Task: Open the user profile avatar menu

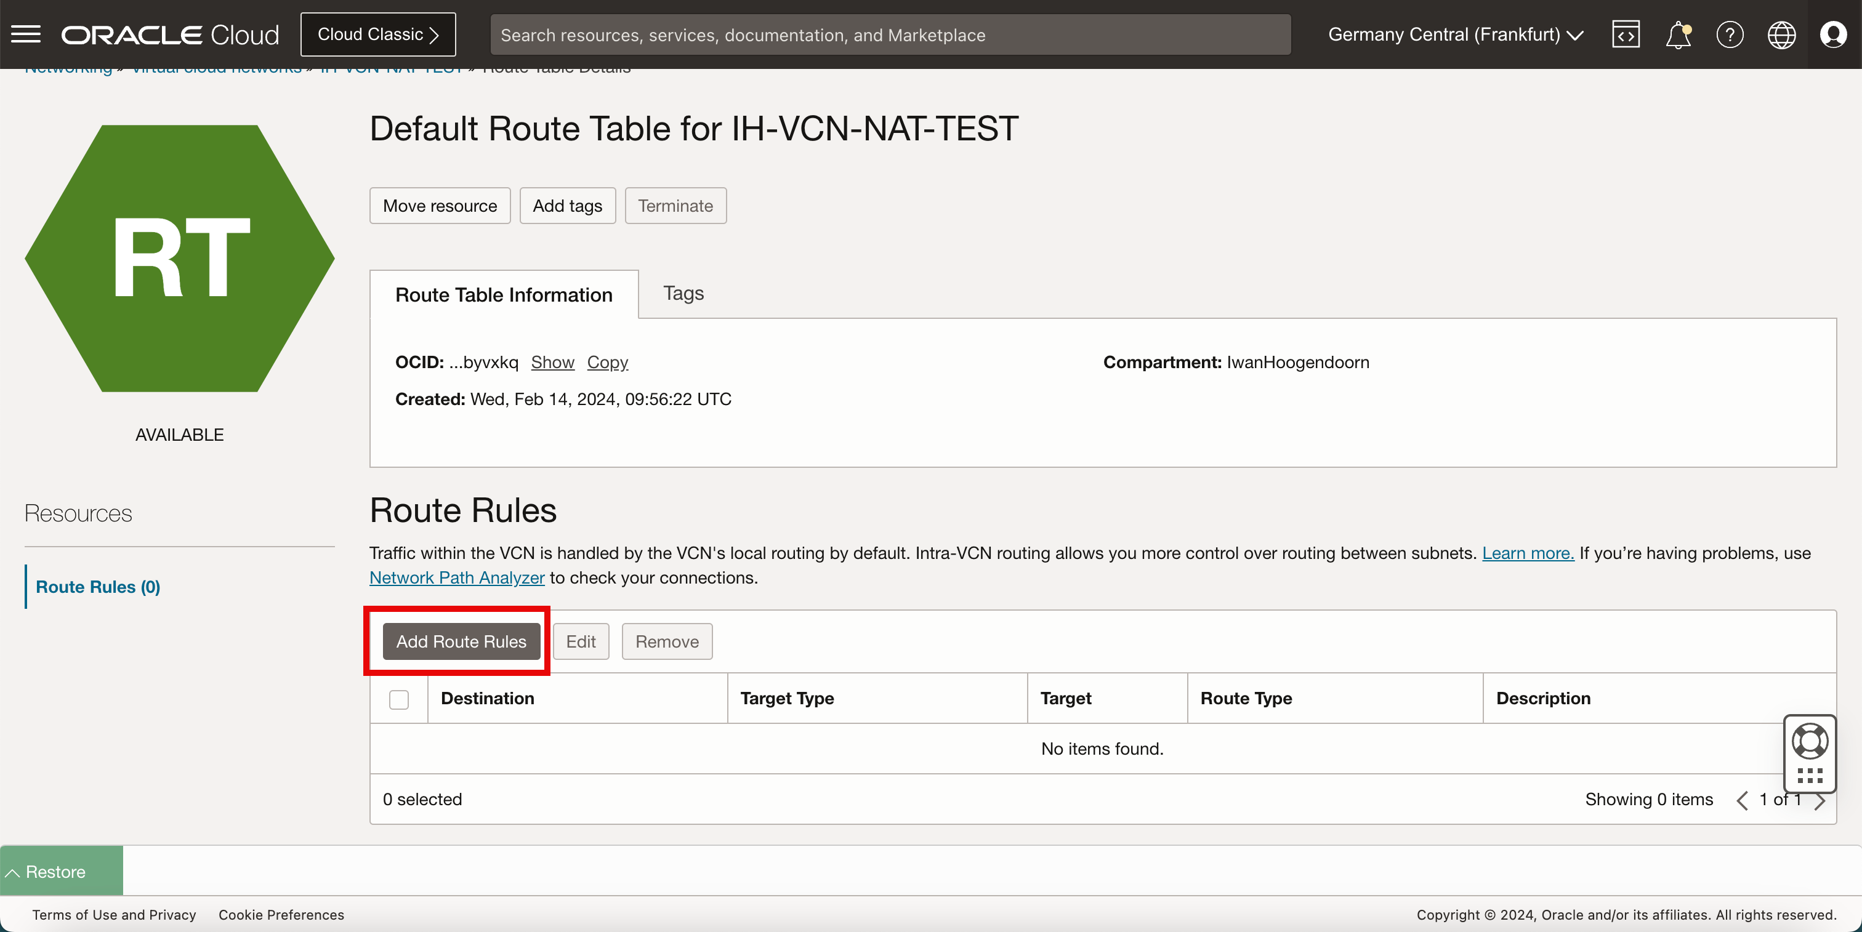Action: tap(1833, 34)
